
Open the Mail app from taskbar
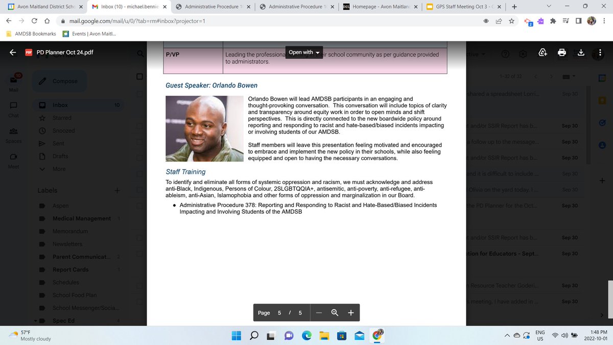click(359, 335)
